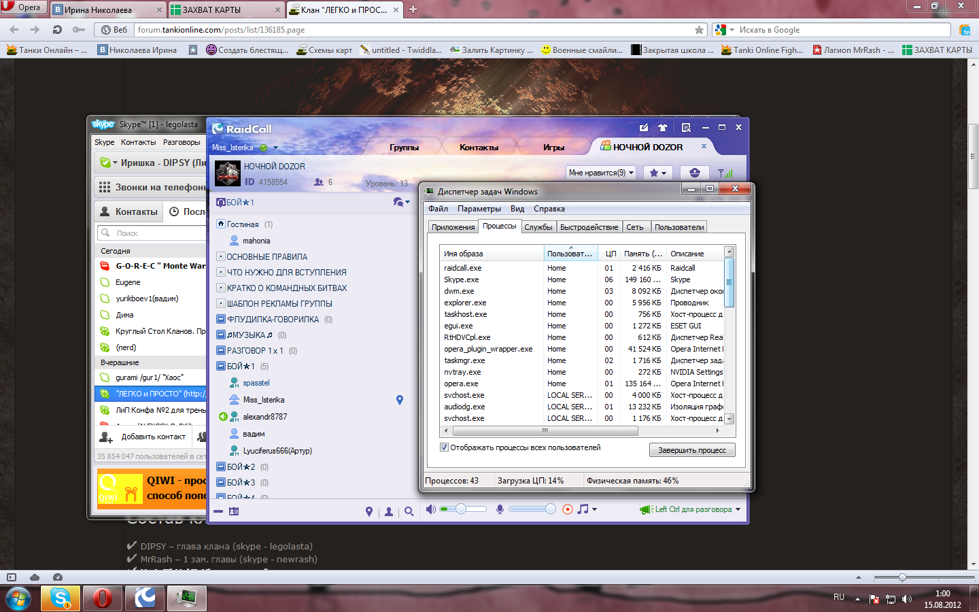Expand the РАЗГОВОР 1 x 1 channel
Screen dimensions: 979x612
[221, 351]
